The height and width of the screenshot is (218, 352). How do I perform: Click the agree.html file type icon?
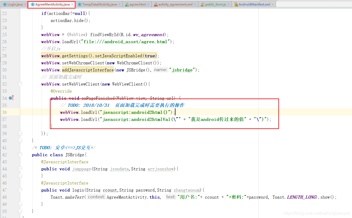point(127,4)
